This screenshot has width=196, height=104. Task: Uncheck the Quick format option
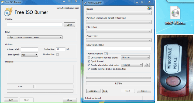tap(89, 61)
